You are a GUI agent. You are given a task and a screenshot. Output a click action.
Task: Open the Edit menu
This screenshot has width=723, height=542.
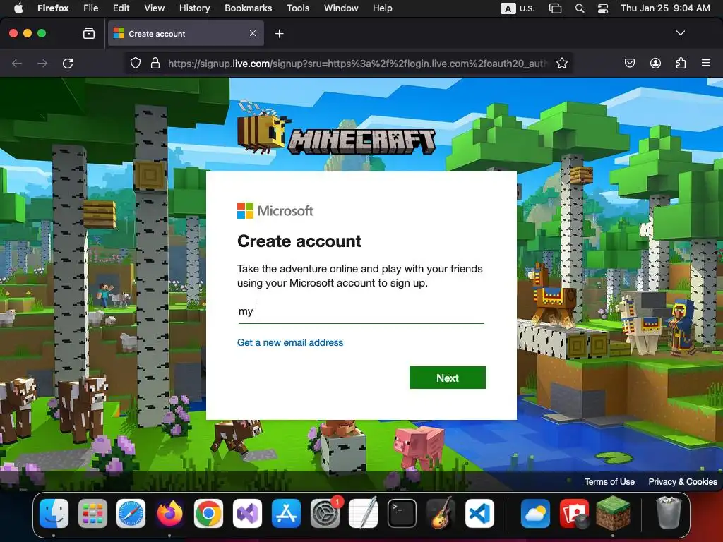121,8
